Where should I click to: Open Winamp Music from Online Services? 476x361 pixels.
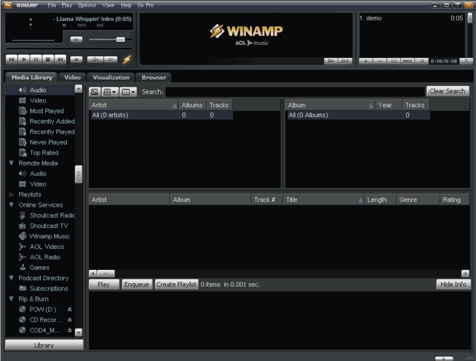49,236
